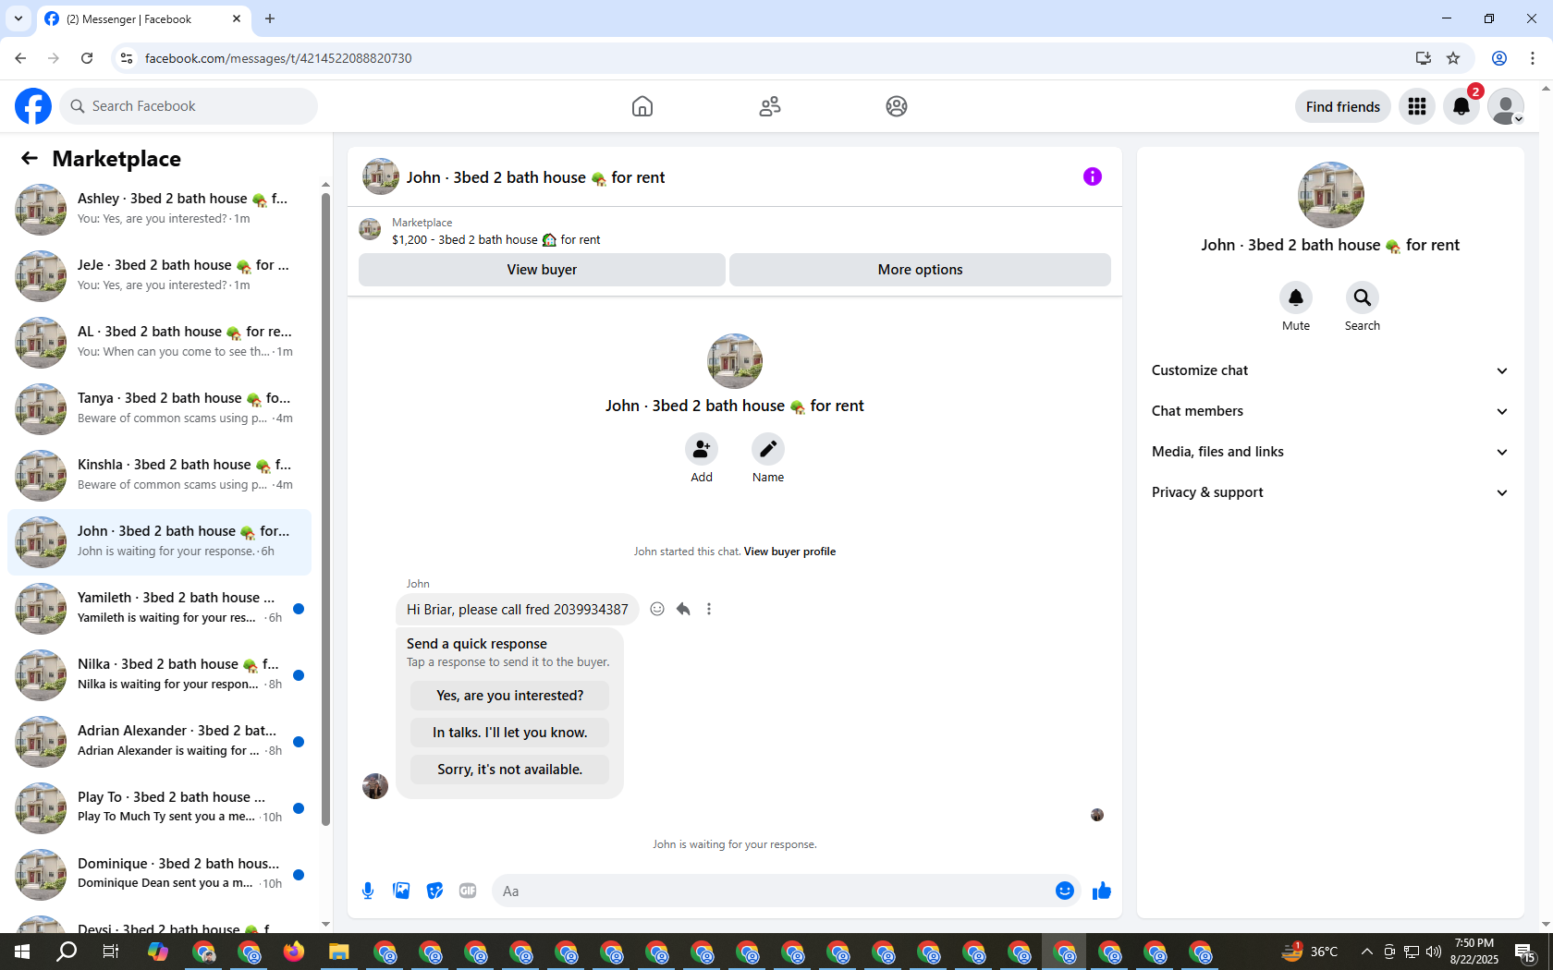Click the browser address bar URL
Screen dimensions: 1553x970
278,58
